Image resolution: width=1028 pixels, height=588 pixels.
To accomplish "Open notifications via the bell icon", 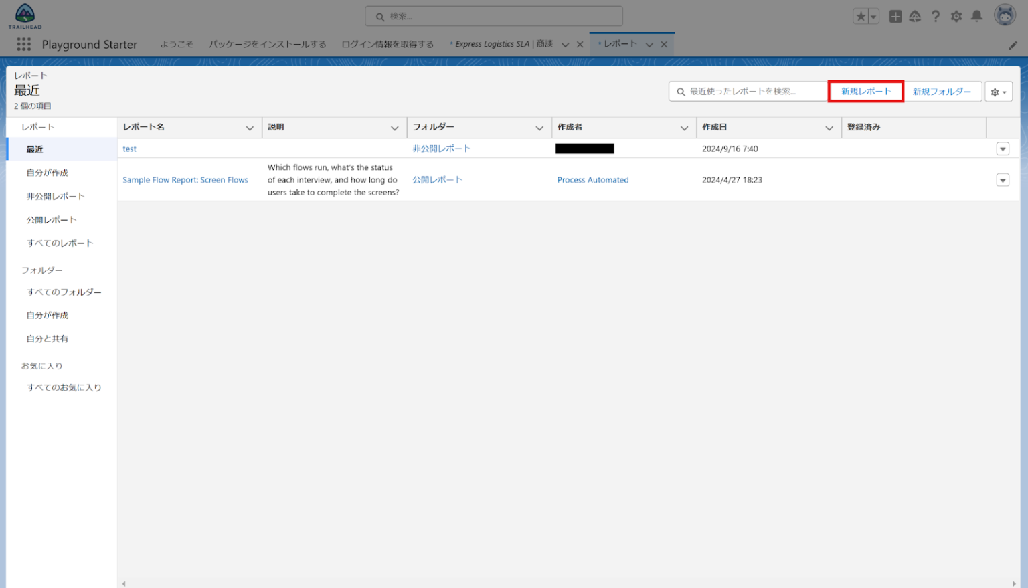I will pos(977,16).
